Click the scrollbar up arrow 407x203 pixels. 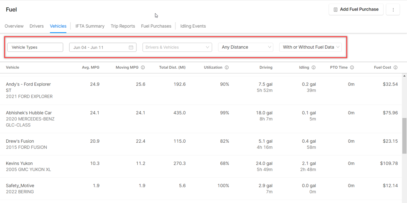pyautogui.click(x=404, y=76)
